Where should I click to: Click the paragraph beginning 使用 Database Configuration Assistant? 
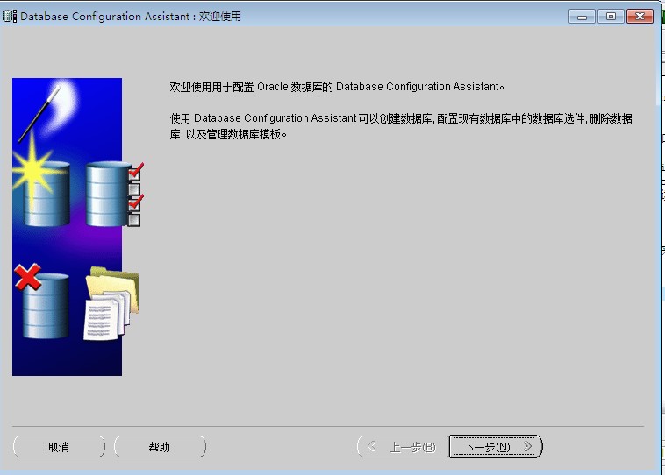coord(401,126)
